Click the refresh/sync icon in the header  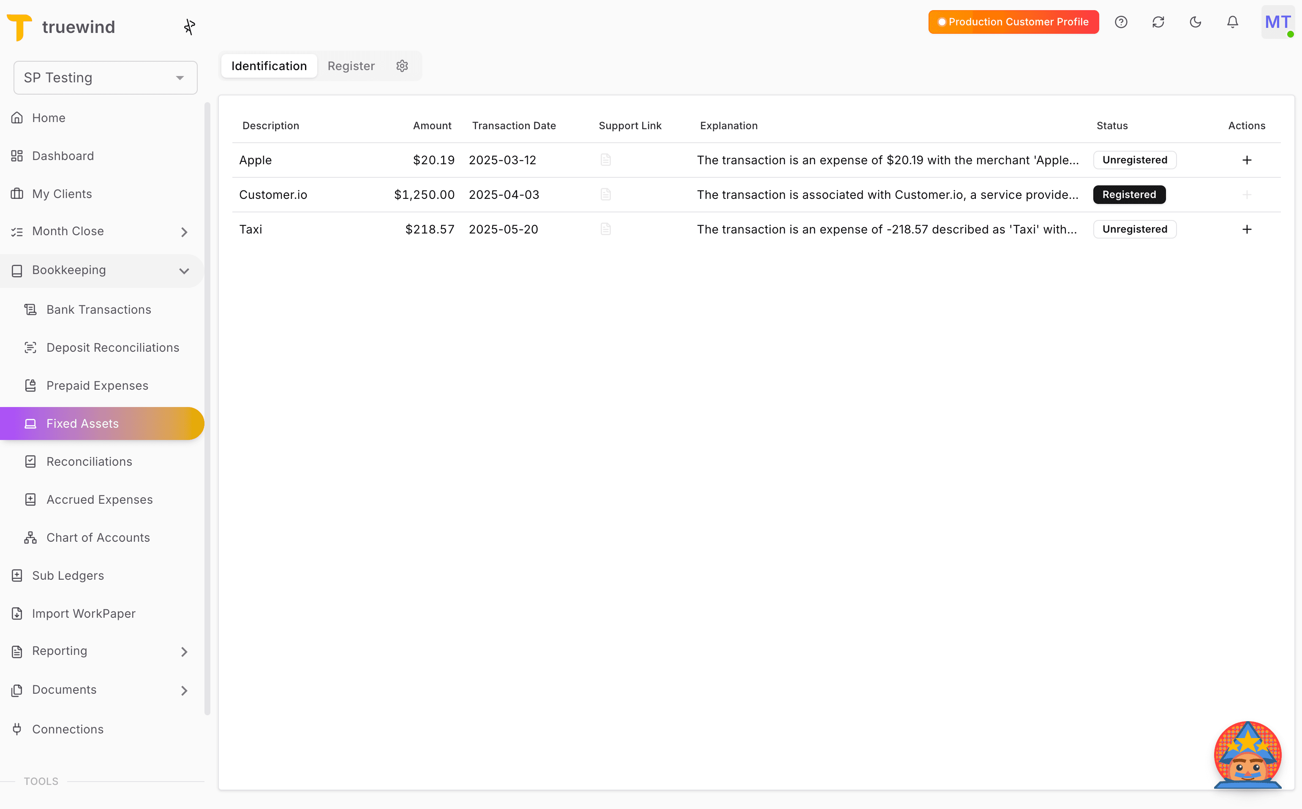[1158, 22]
